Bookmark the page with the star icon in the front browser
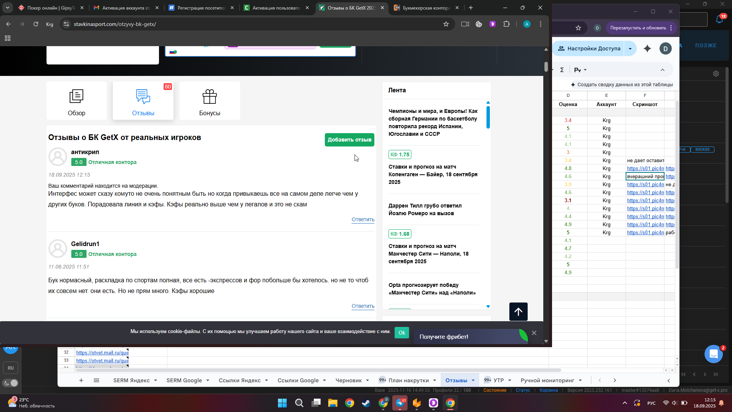The image size is (732, 412). point(446,24)
